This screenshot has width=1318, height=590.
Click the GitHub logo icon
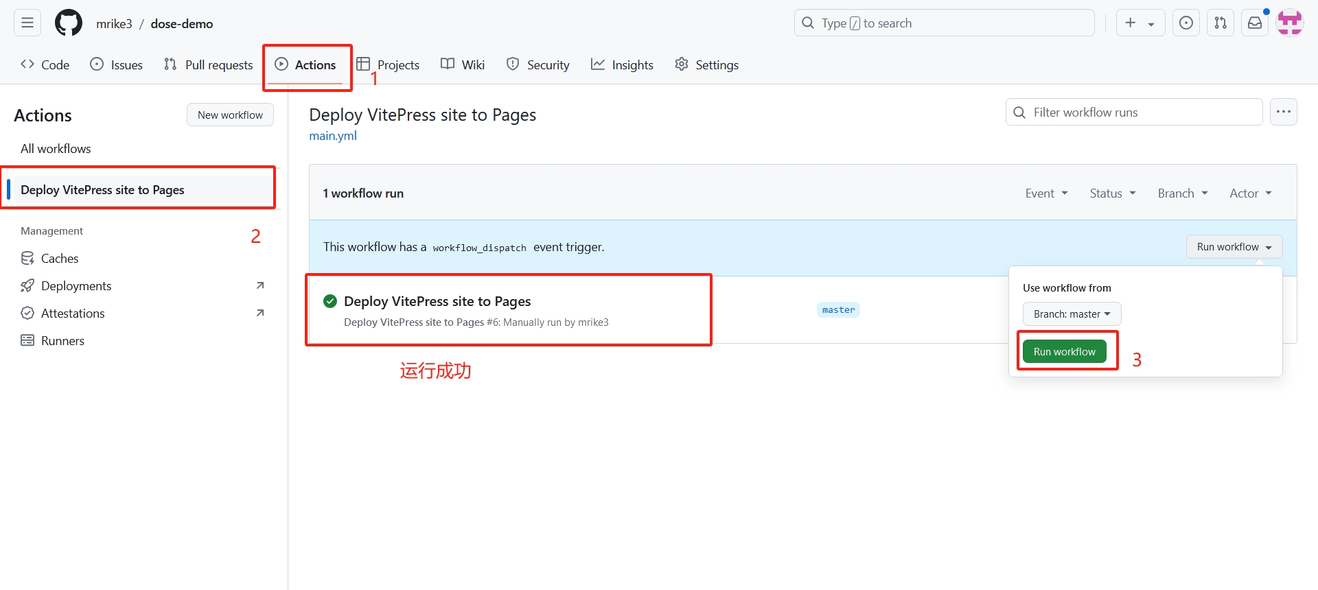click(69, 23)
